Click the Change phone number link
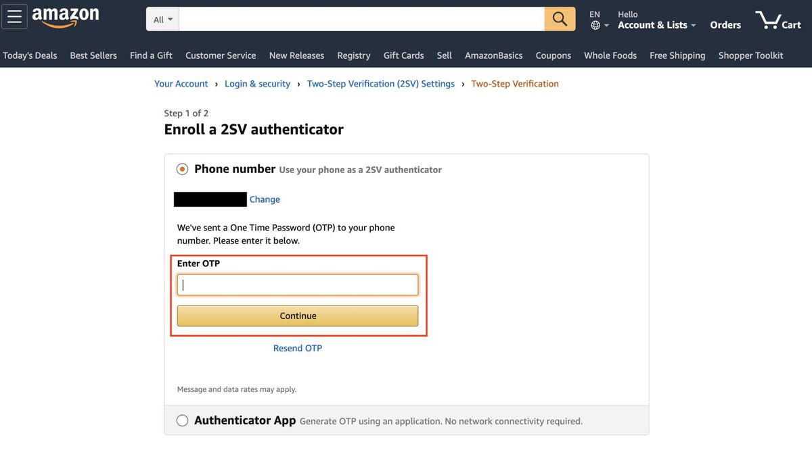Image resolution: width=812 pixels, height=467 pixels. (265, 199)
